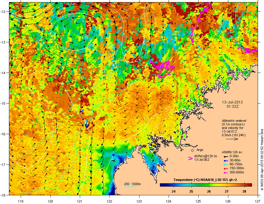
Task: Click the latitude -14 axis label
Action: pyautogui.click(x=3, y=73)
